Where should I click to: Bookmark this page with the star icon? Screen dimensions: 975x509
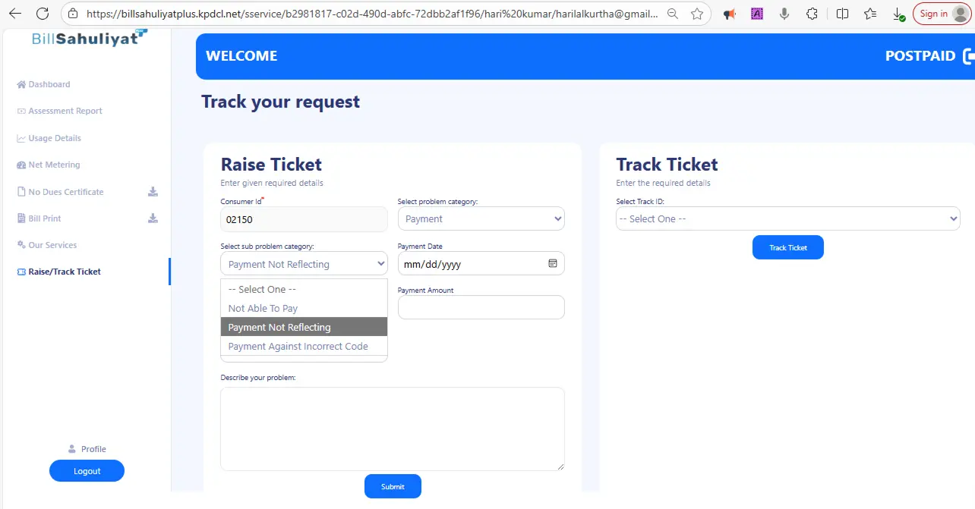click(697, 14)
